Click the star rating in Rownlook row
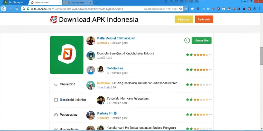 coord(199,85)
